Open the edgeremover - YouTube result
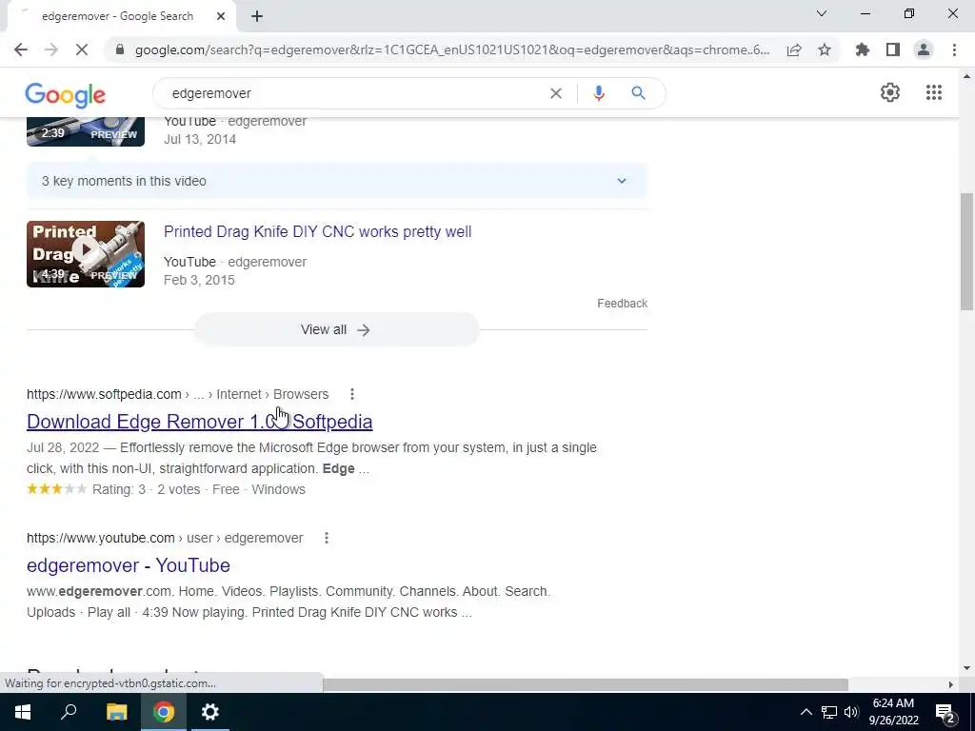Screen dimensions: 975x731 [129, 565]
